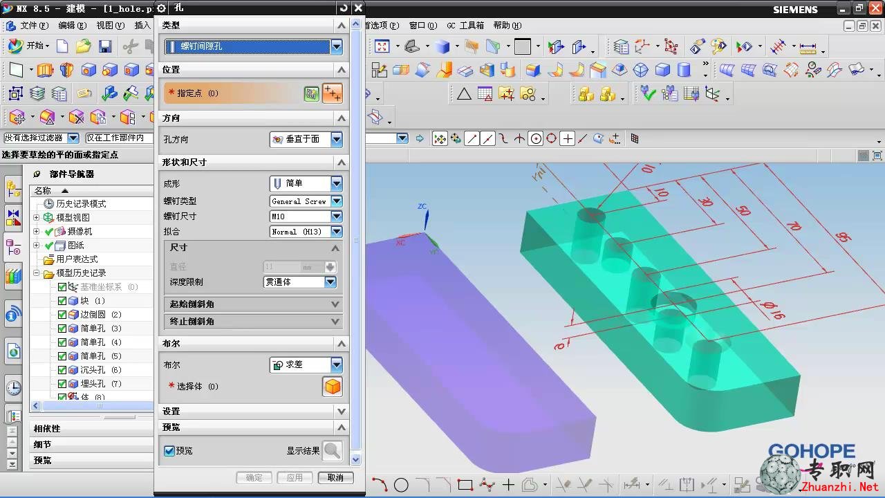
Task: Open the Assembly Navigator sidebar tab
Action: coord(13,187)
